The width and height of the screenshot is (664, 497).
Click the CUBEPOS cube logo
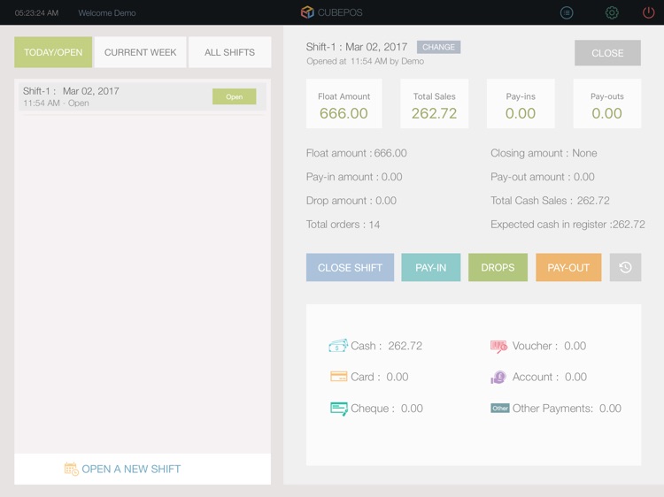click(x=307, y=12)
